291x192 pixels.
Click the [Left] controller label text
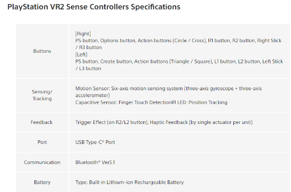coord(81,54)
